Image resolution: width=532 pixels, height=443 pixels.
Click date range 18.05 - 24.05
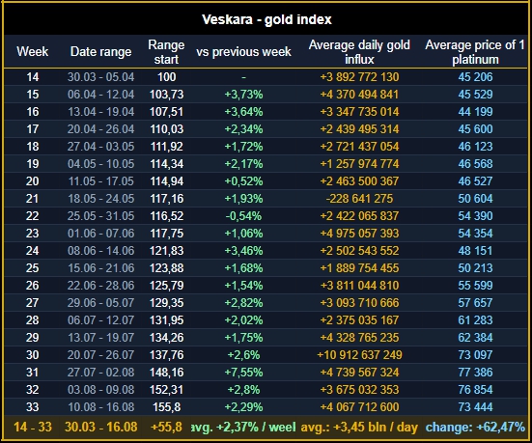click(x=100, y=199)
